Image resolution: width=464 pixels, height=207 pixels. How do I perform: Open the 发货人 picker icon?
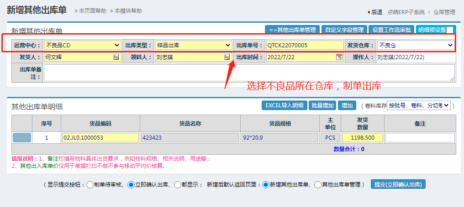(x=116, y=57)
